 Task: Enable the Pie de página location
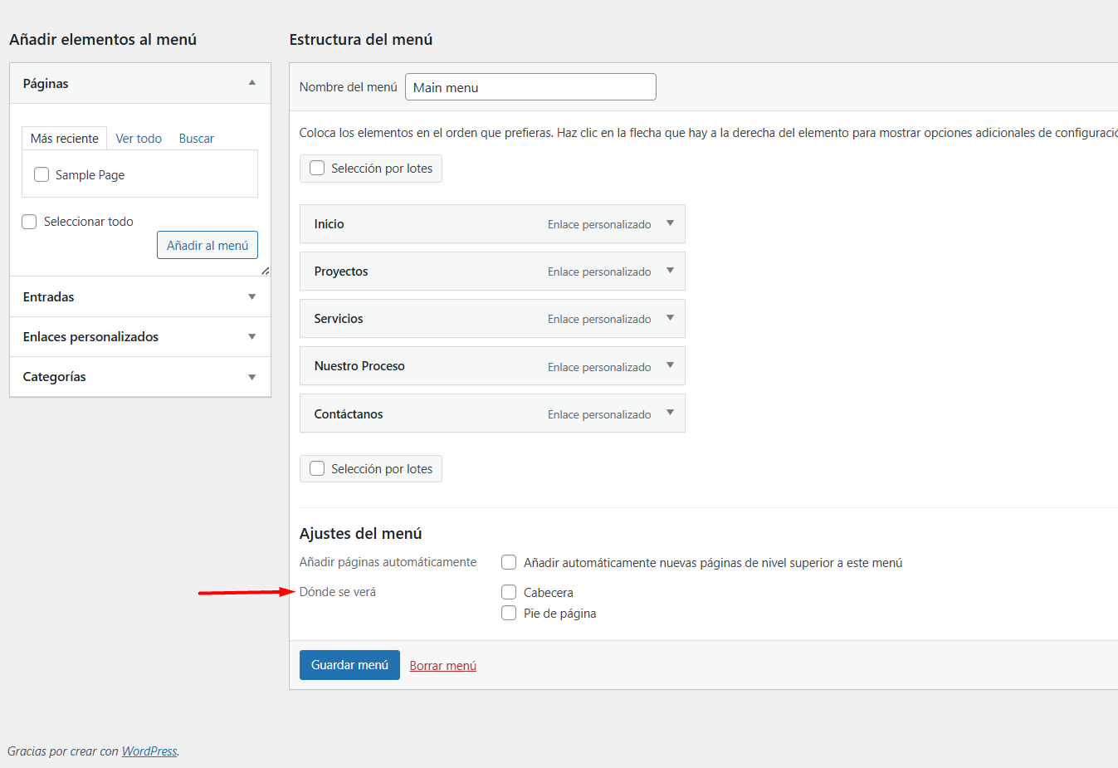click(x=509, y=613)
